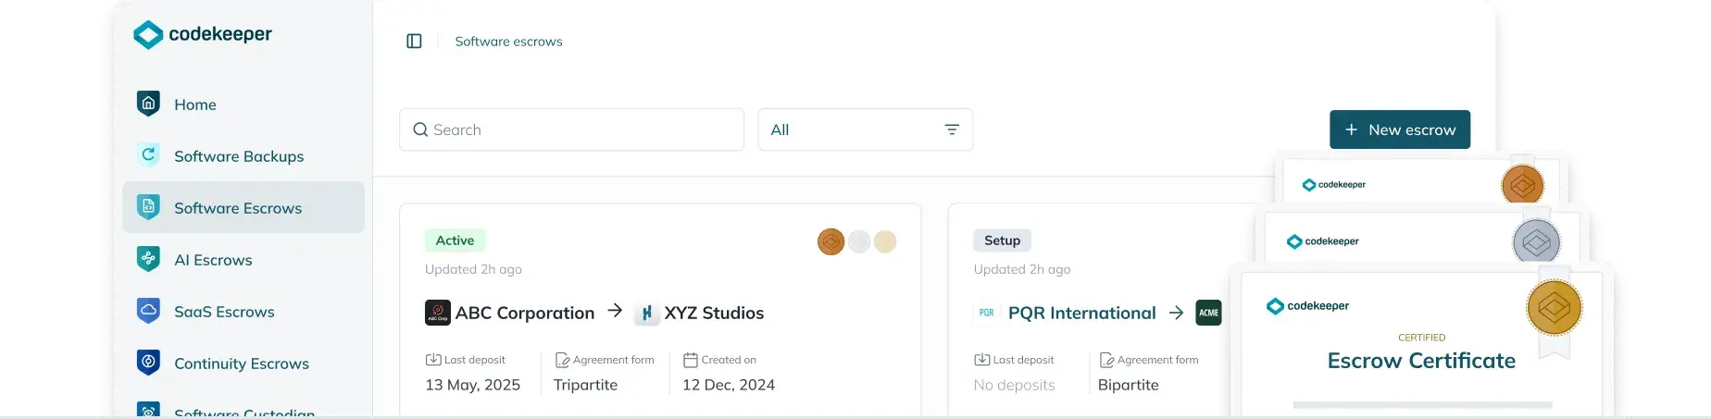Click the ABC Corporation company logo
The height and width of the screenshot is (419, 1711).
438,313
